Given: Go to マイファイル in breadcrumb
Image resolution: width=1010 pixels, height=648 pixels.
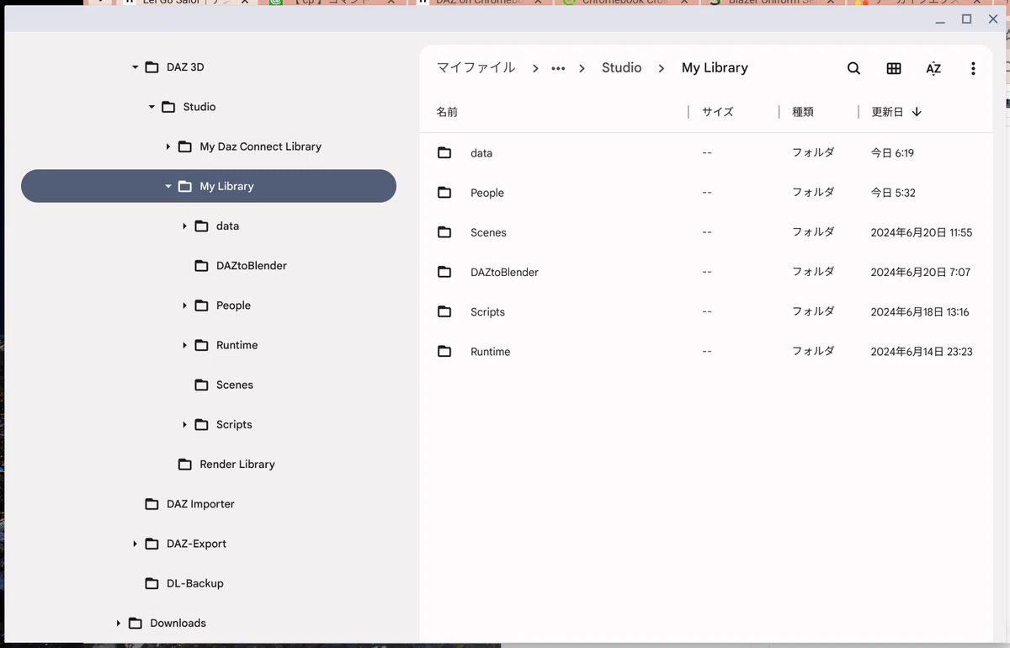Looking at the screenshot, I should point(476,68).
